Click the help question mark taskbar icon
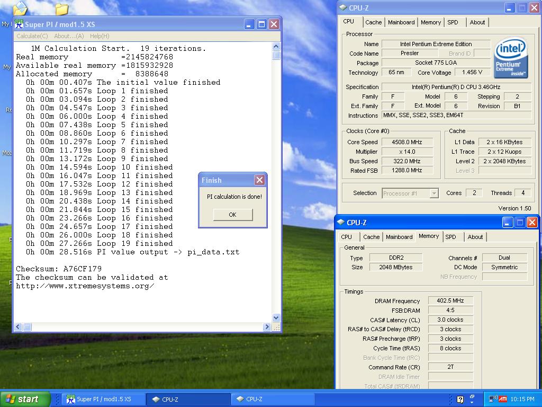This screenshot has height=407, width=542. click(460, 400)
